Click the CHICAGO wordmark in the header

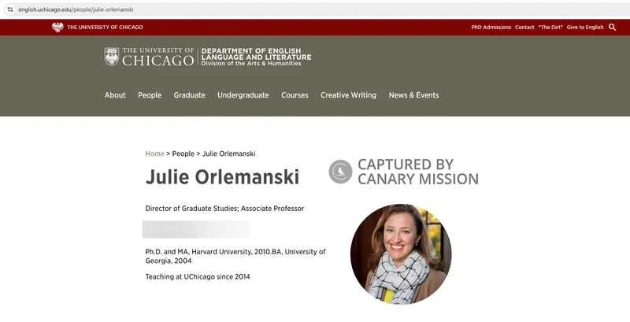tap(158, 60)
